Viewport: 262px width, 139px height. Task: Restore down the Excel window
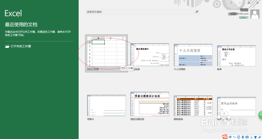[249, 3]
